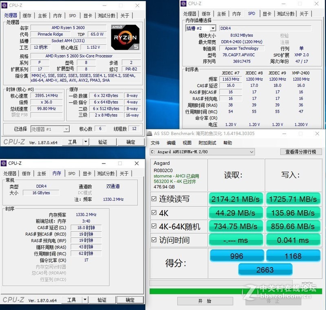This screenshot has height=310, width=326.
Task: Open the SPD tab in the bottom CPU-Z window
Action: tap(72, 173)
